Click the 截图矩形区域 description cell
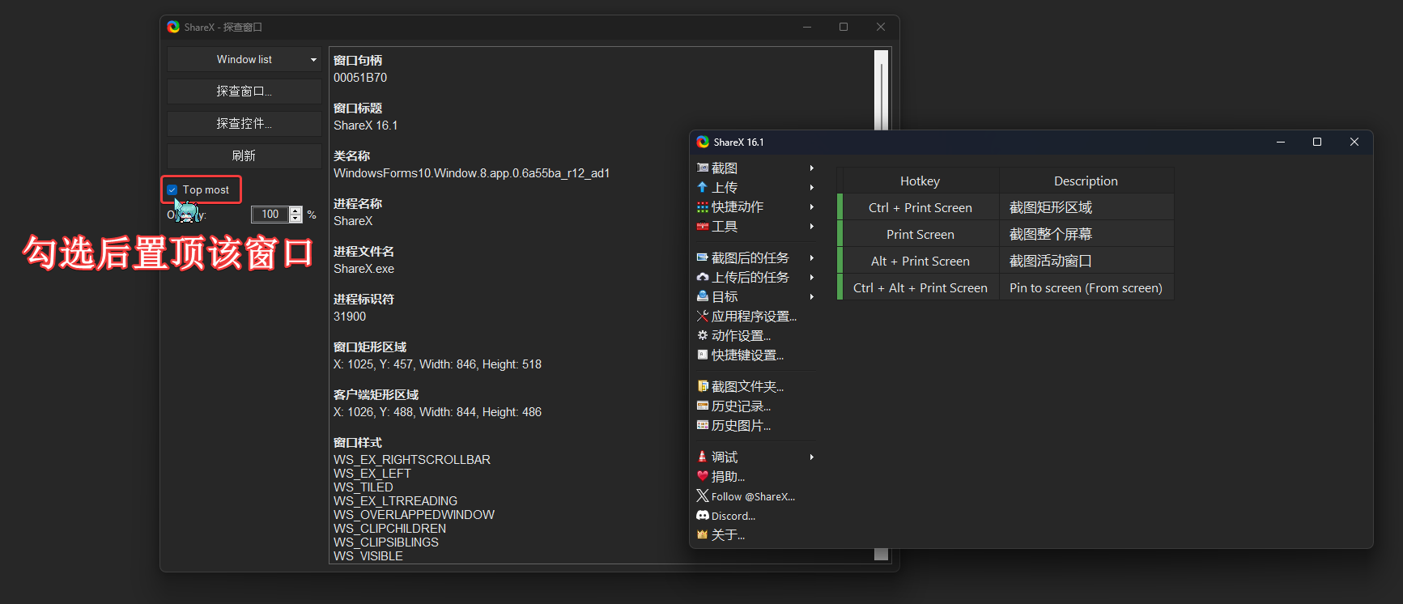1403x604 pixels. (1086, 207)
